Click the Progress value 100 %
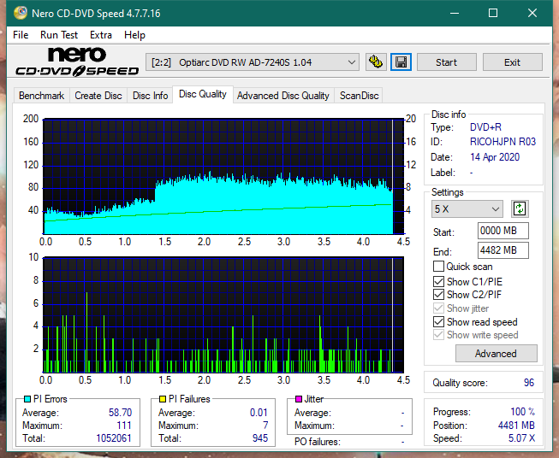Screen dimensions: 559x458 click(x=522, y=412)
